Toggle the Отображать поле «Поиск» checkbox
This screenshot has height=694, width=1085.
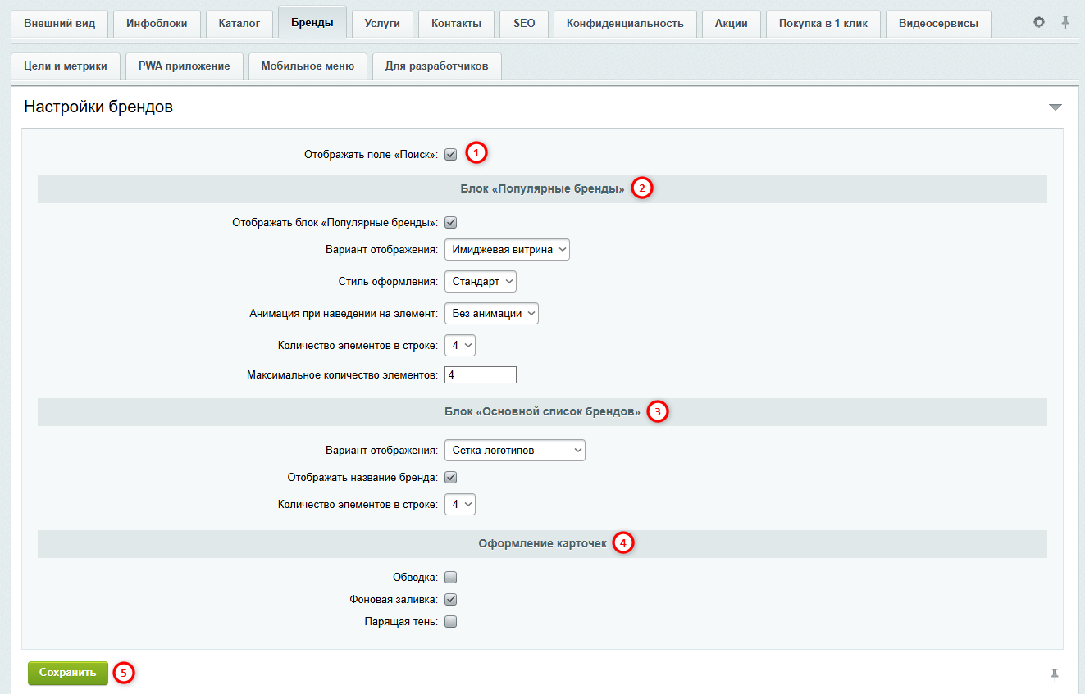450,154
